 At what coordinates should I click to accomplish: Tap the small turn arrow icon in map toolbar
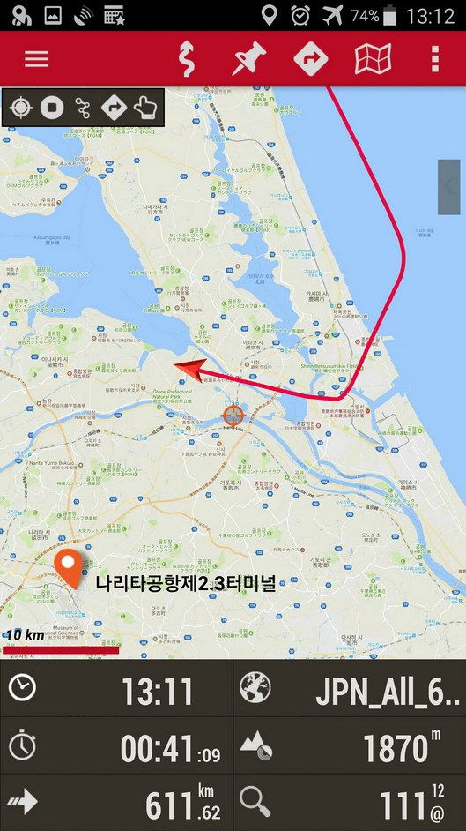115,108
